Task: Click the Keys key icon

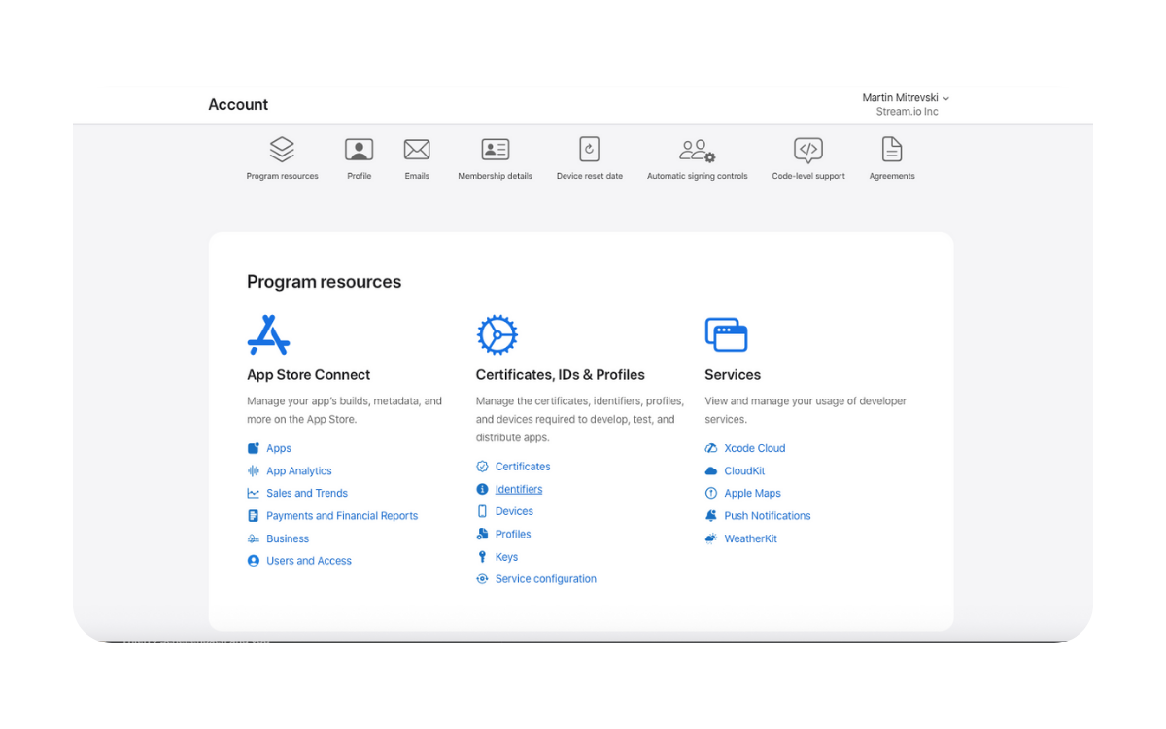Action: pyautogui.click(x=482, y=557)
